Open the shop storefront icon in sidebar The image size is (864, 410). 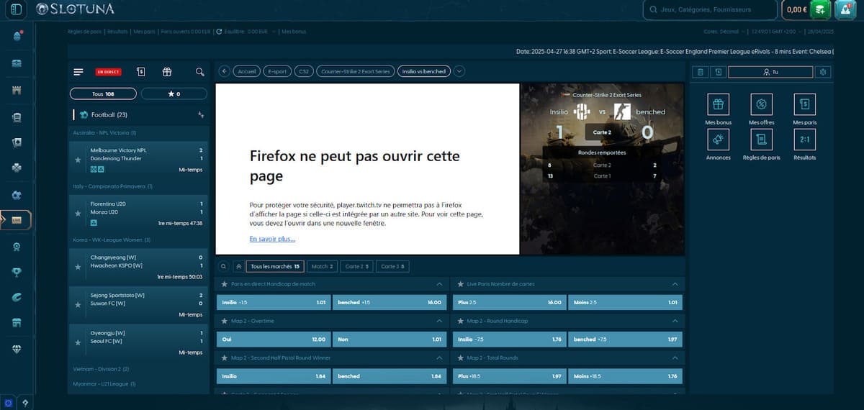point(16,323)
